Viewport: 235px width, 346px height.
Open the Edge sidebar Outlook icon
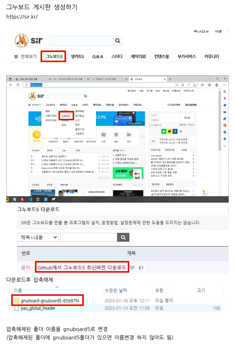pos(225,132)
